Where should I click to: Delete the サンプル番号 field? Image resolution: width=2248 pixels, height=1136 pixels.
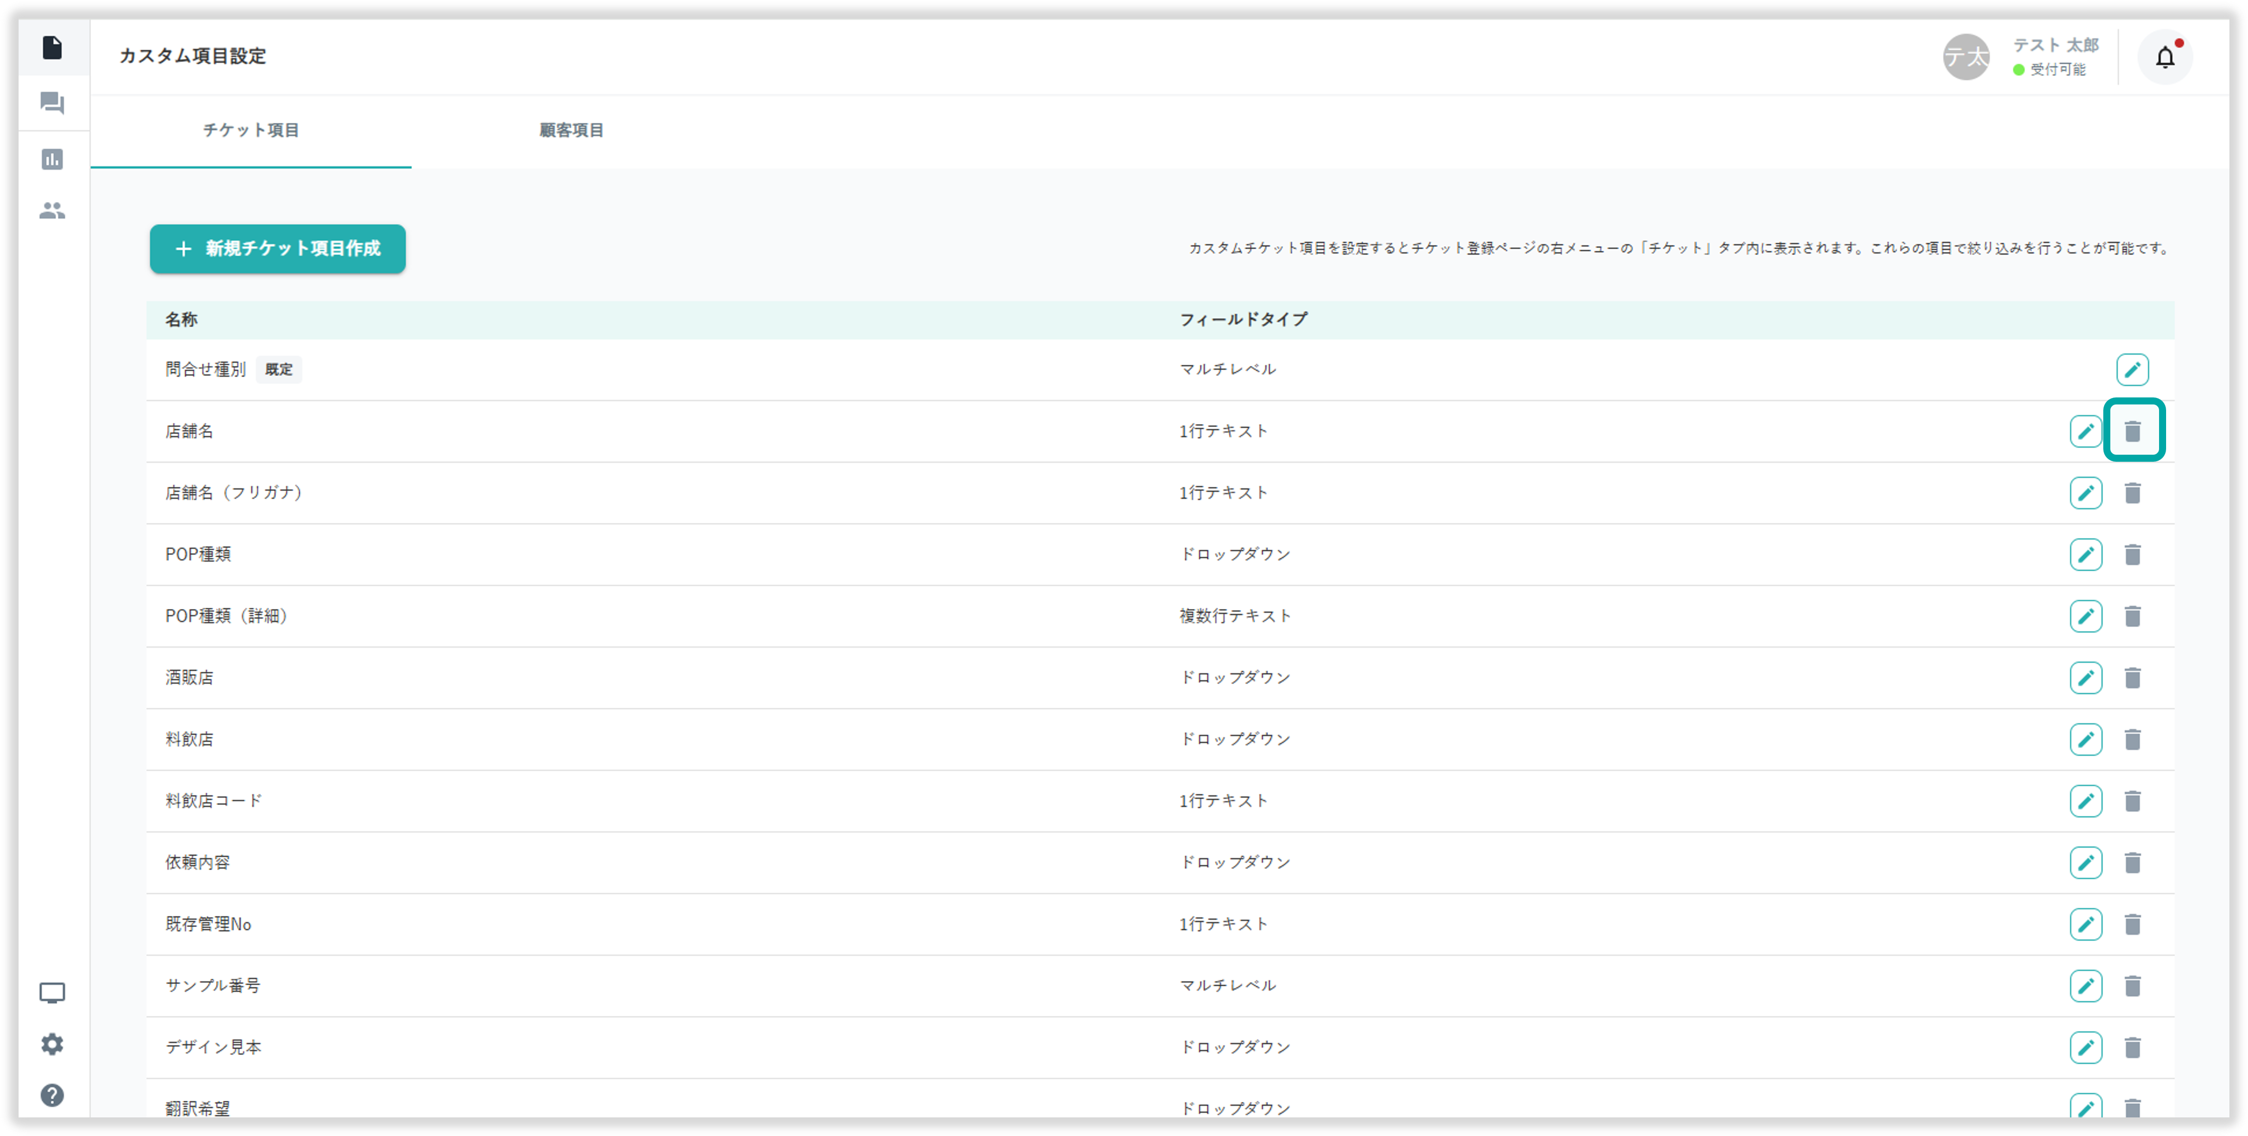point(2133,985)
